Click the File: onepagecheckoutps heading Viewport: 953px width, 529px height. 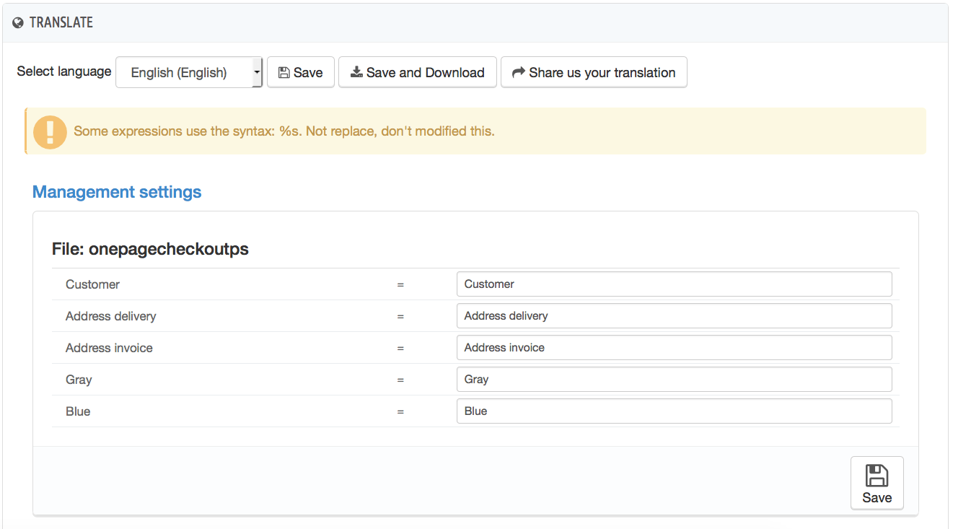[150, 249]
